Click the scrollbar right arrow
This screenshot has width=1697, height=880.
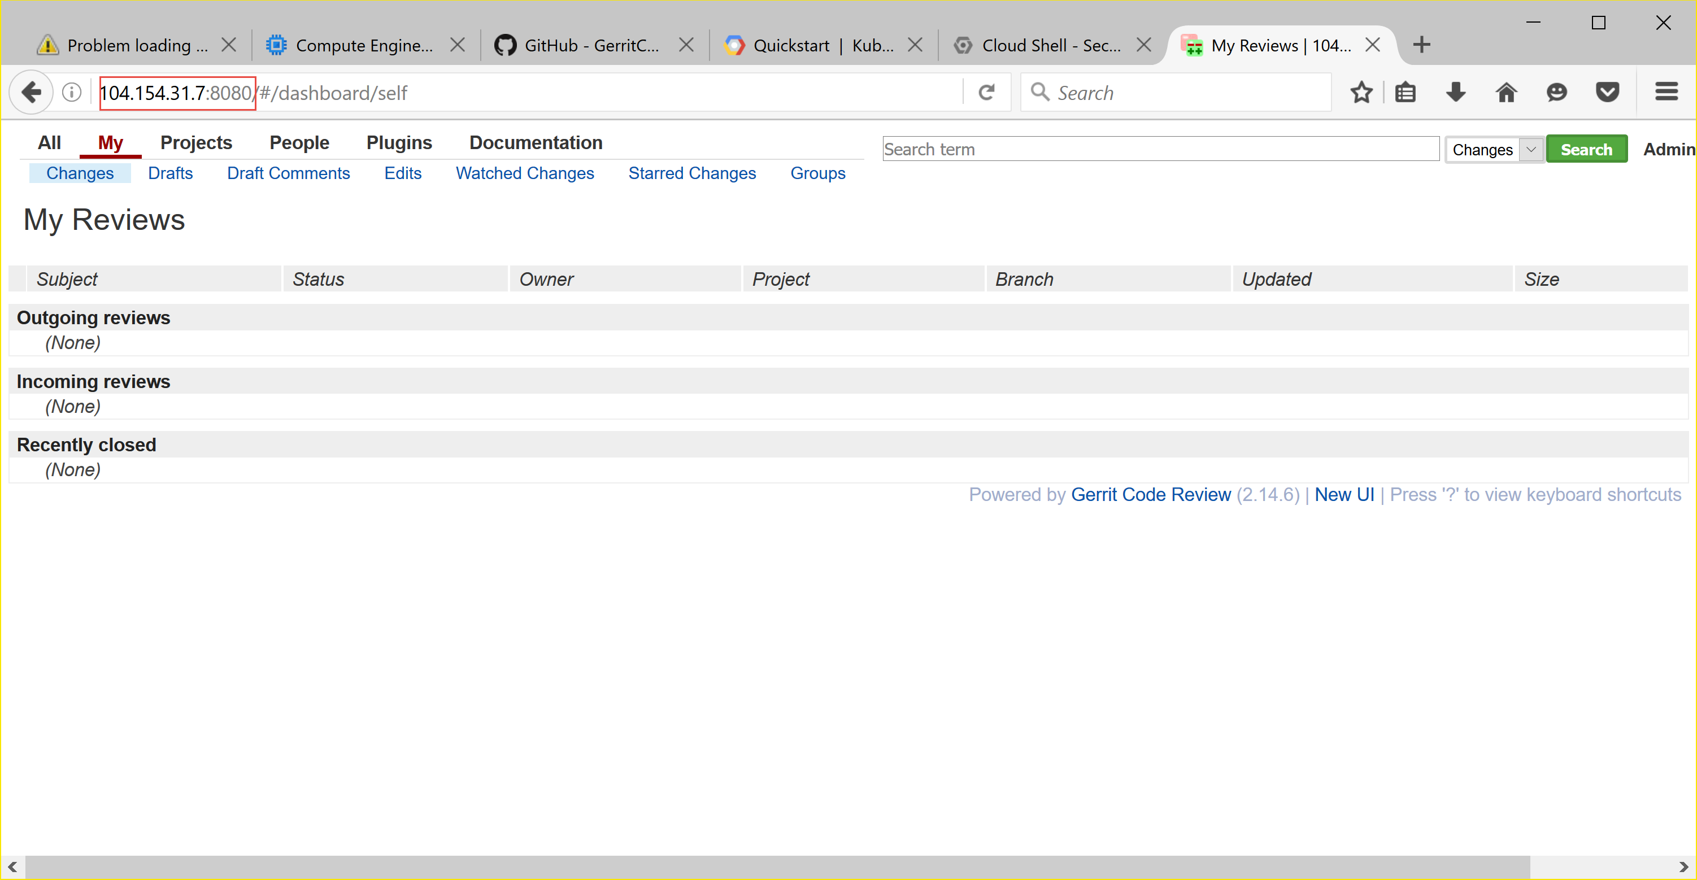click(1683, 867)
